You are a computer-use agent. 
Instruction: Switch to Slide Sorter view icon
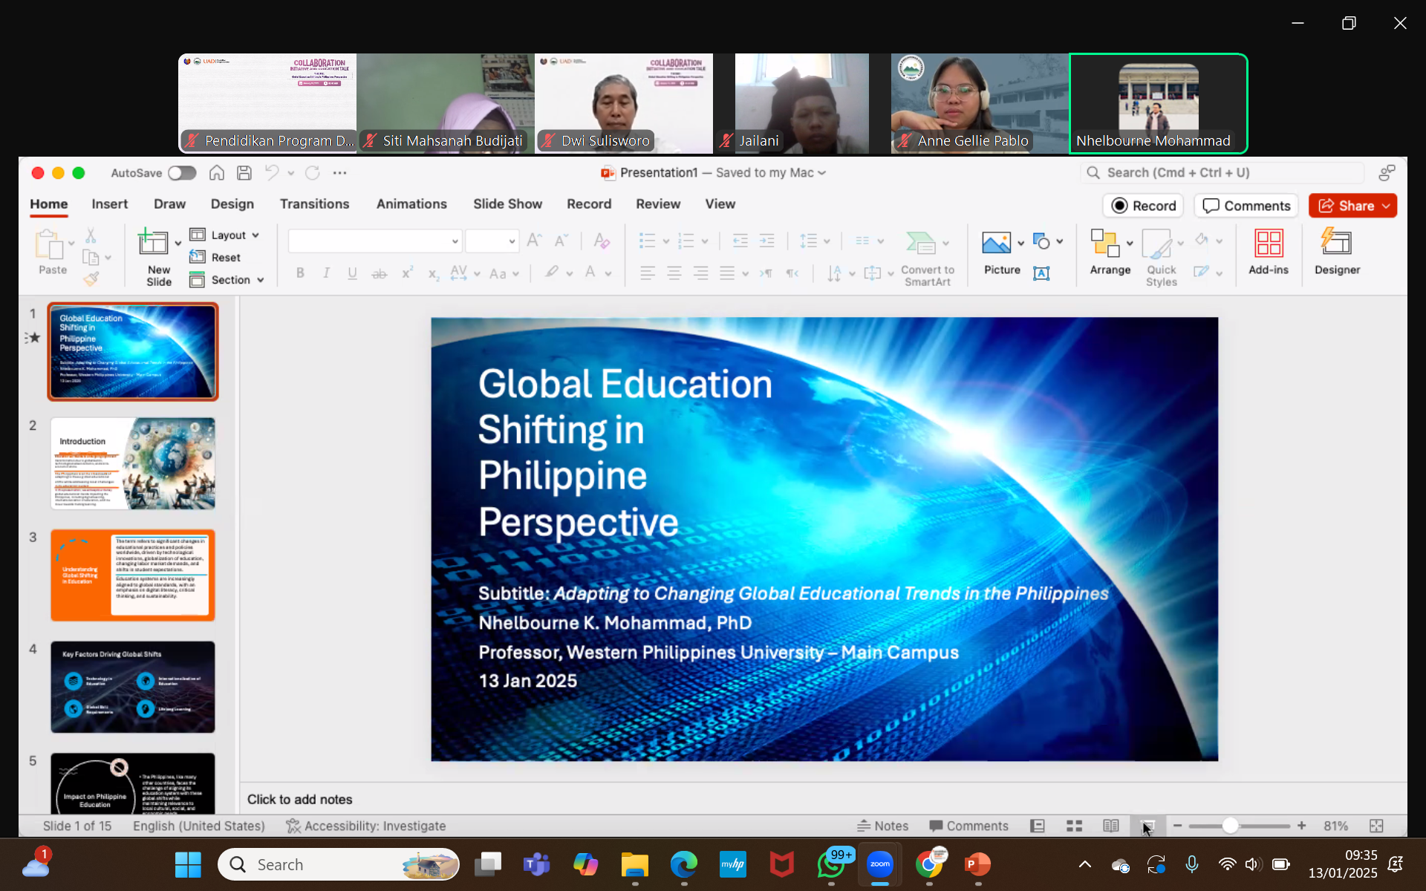(x=1074, y=826)
